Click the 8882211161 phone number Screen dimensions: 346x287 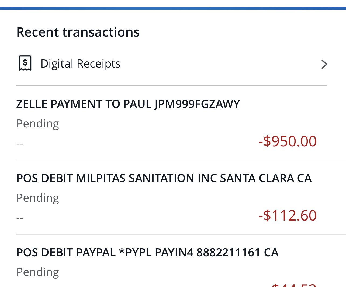(x=228, y=253)
